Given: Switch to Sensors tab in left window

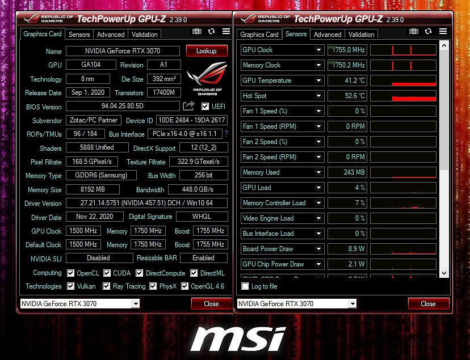Looking at the screenshot, I should 79,35.
